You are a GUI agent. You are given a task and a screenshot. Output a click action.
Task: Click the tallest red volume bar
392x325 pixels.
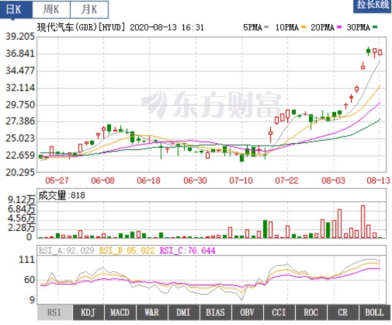[363, 222]
